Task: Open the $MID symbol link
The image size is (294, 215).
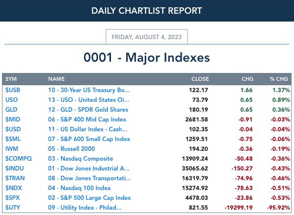Action: [13, 119]
